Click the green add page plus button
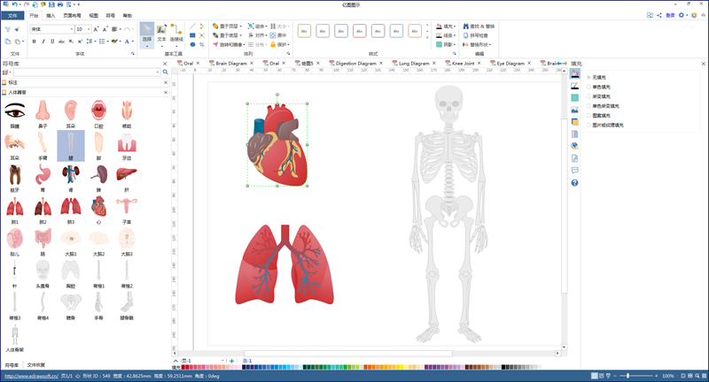 [x=232, y=361]
